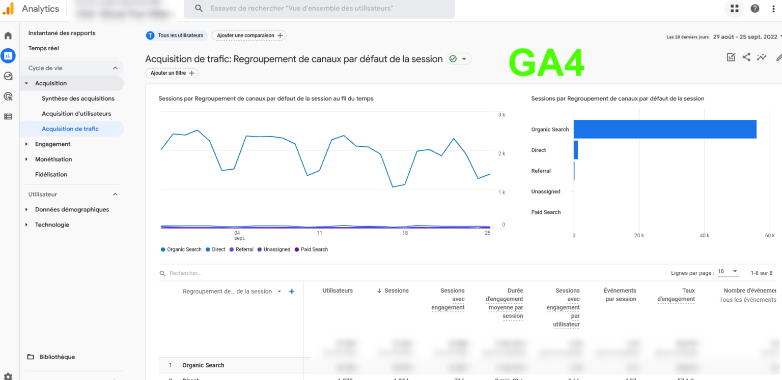Viewport: 782px width, 380px height.
Task: Open the Advertising section icon
Action: click(x=8, y=96)
